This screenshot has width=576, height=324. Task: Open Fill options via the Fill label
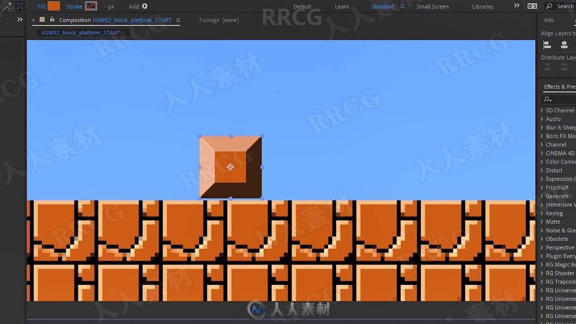(x=42, y=6)
